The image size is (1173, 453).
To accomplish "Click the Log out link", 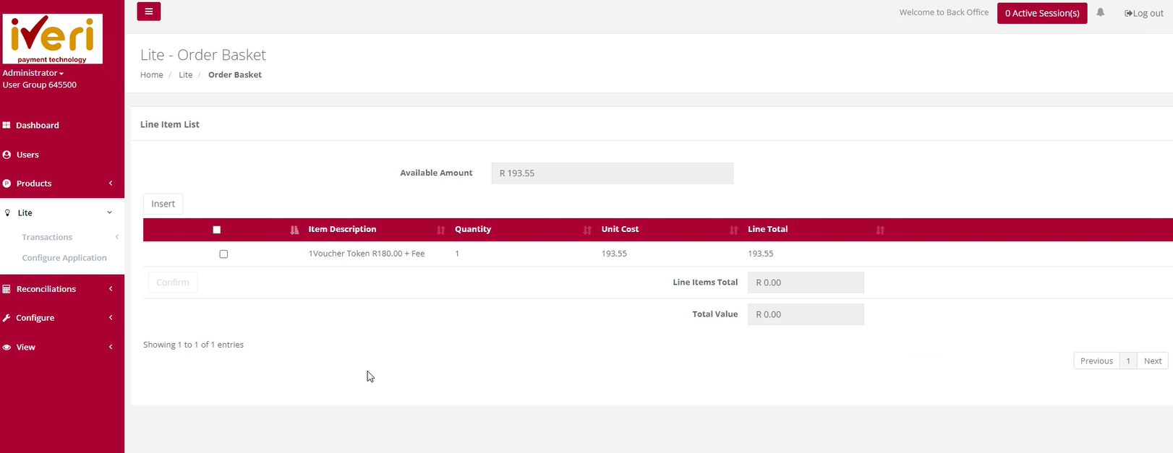I will pos(1143,13).
